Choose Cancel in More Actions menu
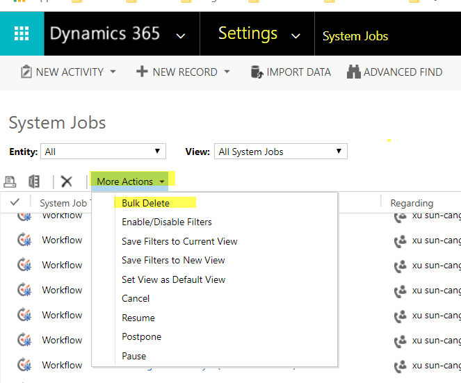This screenshot has width=461, height=383. point(136,298)
